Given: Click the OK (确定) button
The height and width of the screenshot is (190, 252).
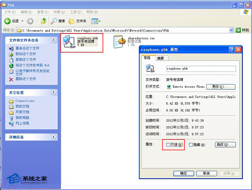Looking at the screenshot, I should pos(184,174).
